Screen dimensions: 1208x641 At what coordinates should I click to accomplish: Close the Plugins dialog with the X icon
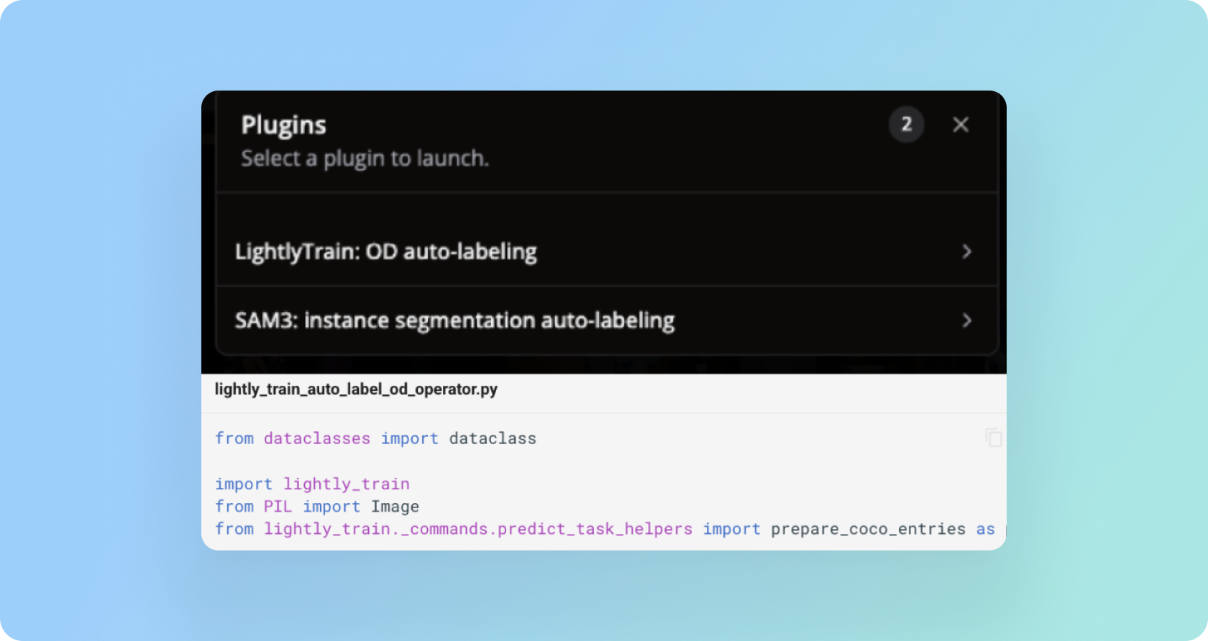[961, 124]
